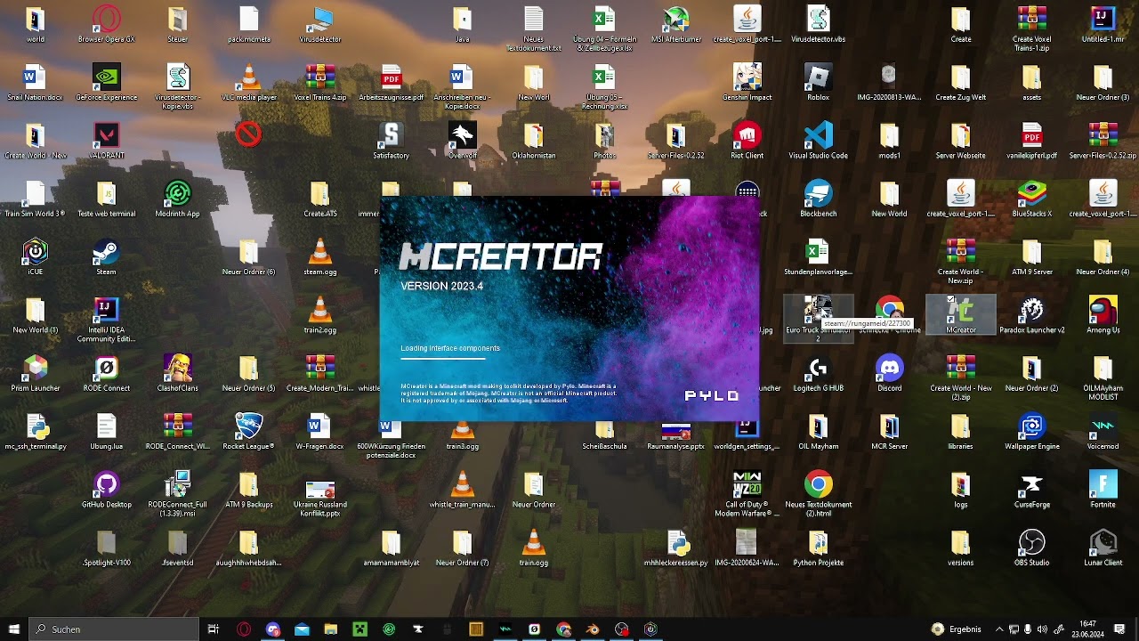Image resolution: width=1139 pixels, height=641 pixels.
Task: Select the Neuer Ordner (7) folder
Action: pos(462,548)
